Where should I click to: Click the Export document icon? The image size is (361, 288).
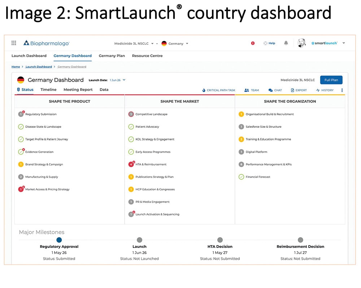[x=292, y=90]
